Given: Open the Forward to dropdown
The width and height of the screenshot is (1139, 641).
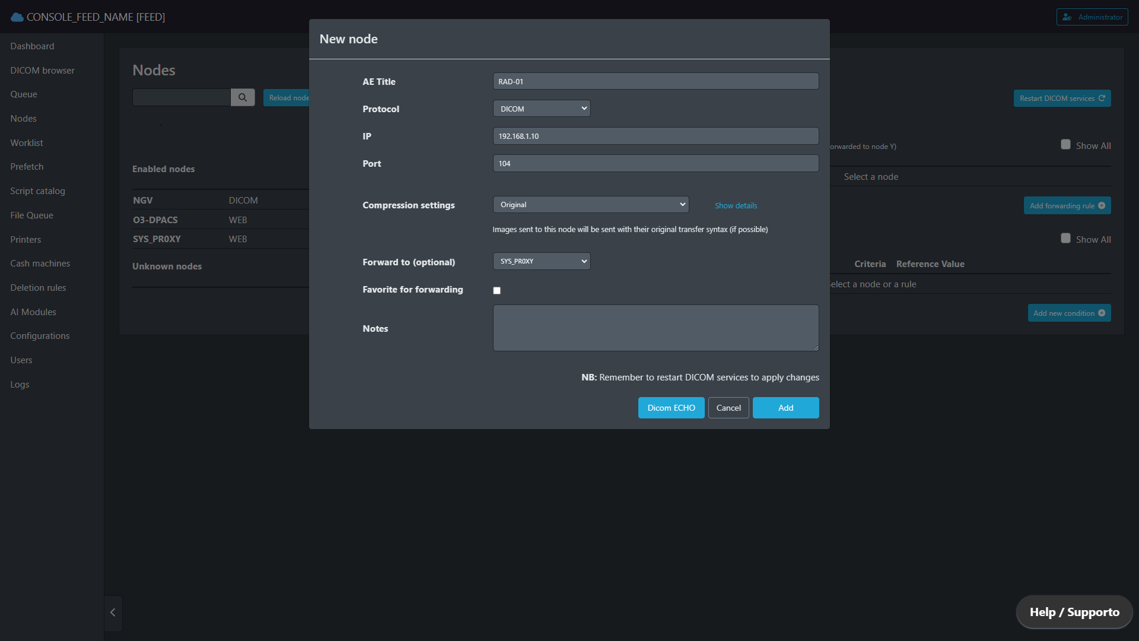Looking at the screenshot, I should pos(542,261).
